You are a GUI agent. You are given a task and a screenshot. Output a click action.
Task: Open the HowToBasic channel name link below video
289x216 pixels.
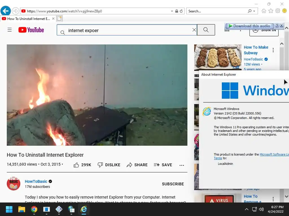pos(36,181)
